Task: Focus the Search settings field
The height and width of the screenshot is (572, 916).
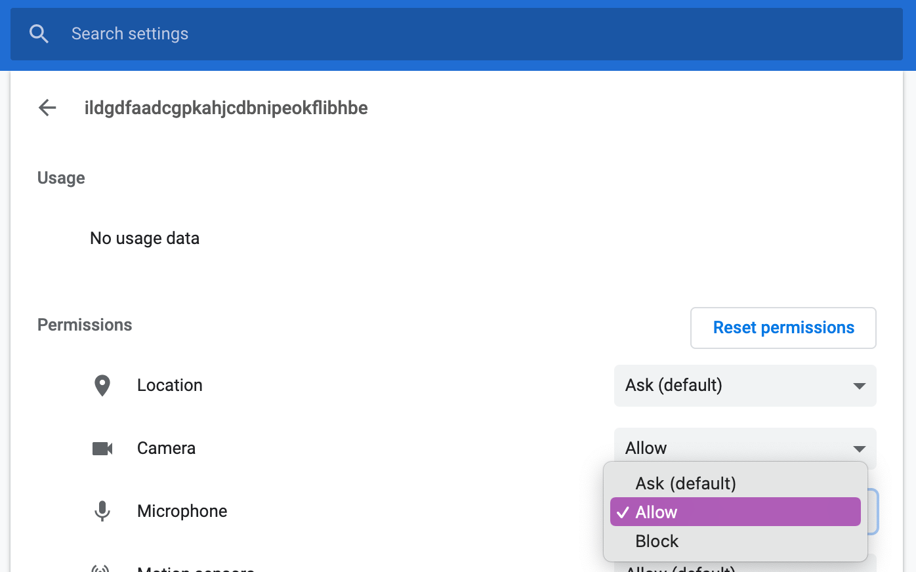Action: [x=457, y=34]
